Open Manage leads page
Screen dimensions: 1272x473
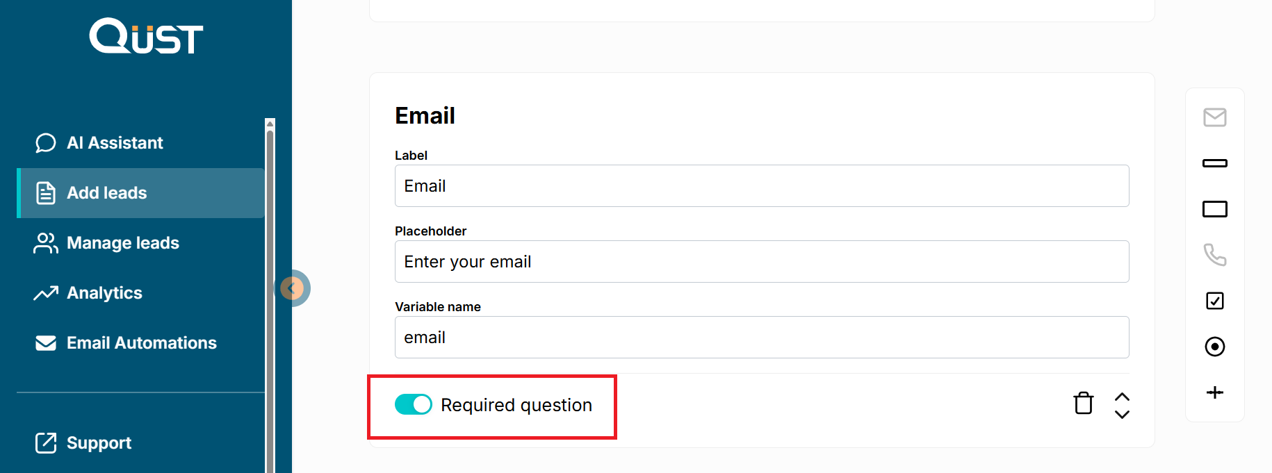pyautogui.click(x=122, y=243)
